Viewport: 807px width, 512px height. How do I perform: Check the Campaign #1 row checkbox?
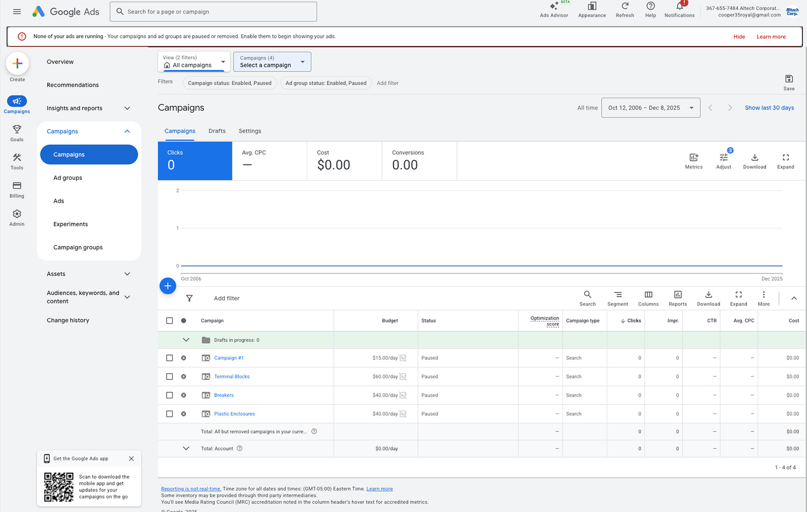[x=169, y=358]
